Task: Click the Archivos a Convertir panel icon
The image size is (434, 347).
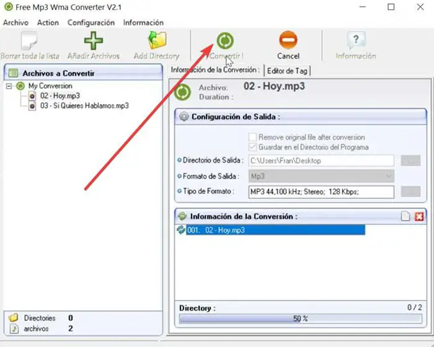Action: pyautogui.click(x=13, y=73)
